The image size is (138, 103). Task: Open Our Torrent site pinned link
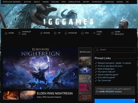[104, 80]
